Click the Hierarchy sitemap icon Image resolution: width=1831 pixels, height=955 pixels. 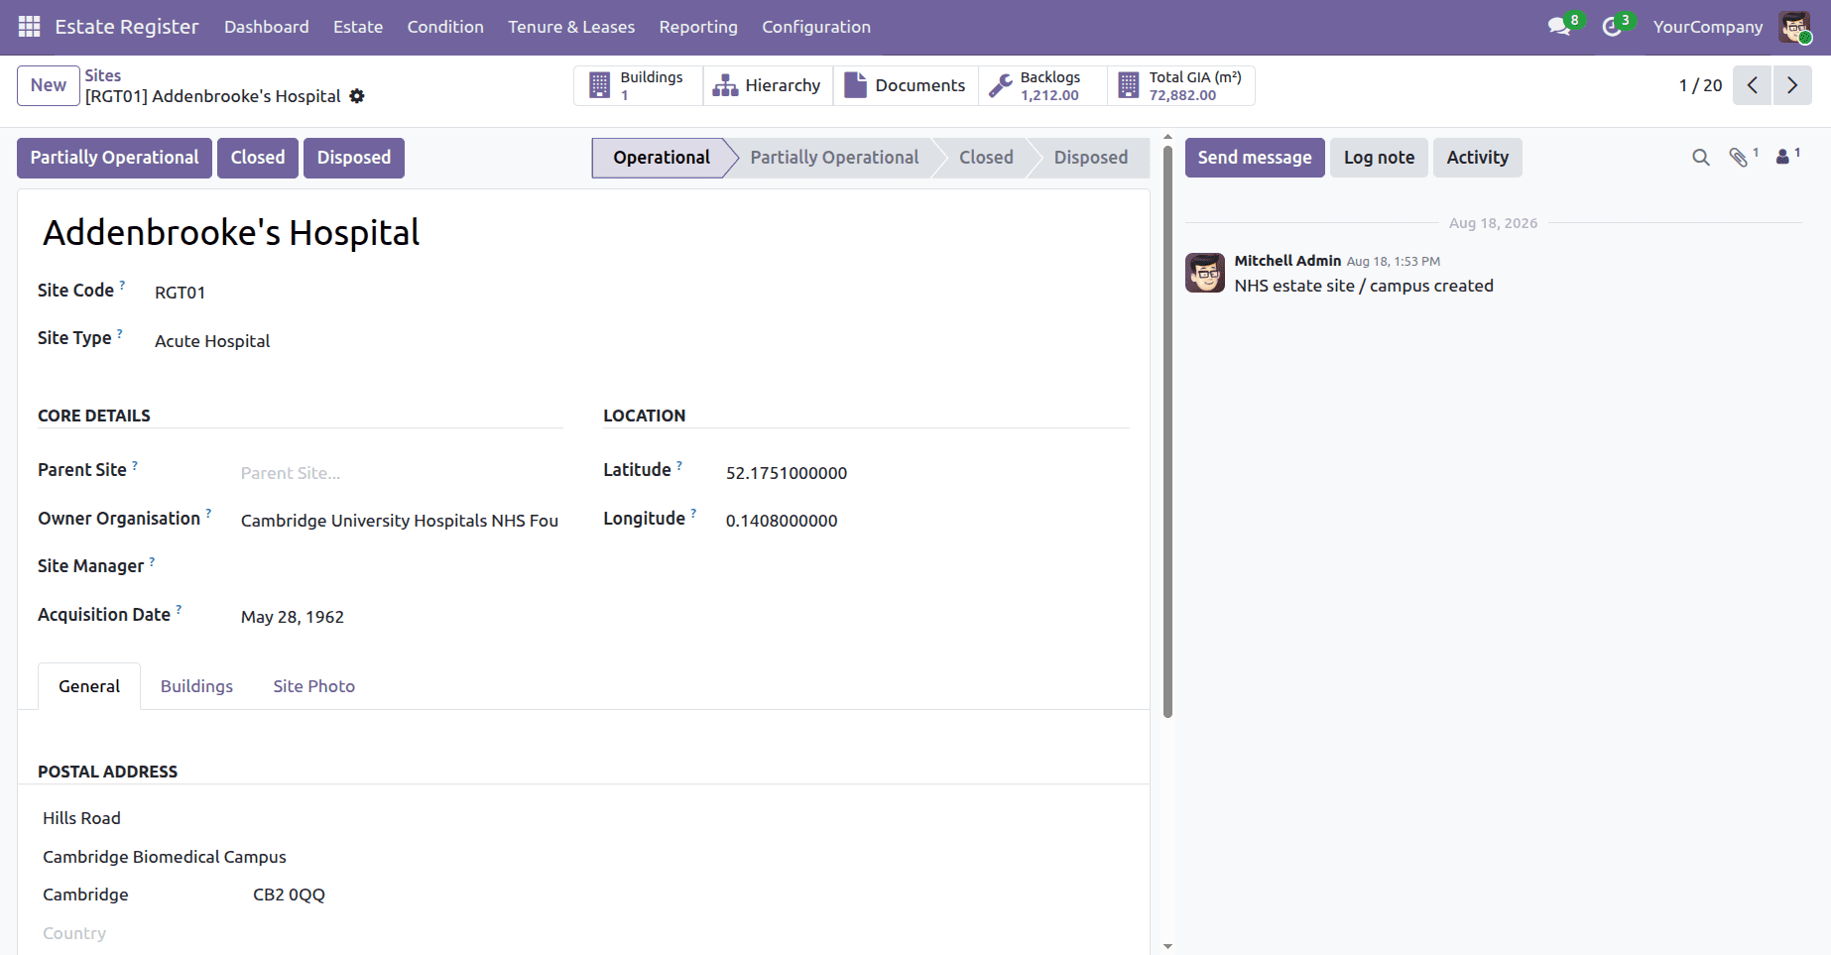point(725,85)
